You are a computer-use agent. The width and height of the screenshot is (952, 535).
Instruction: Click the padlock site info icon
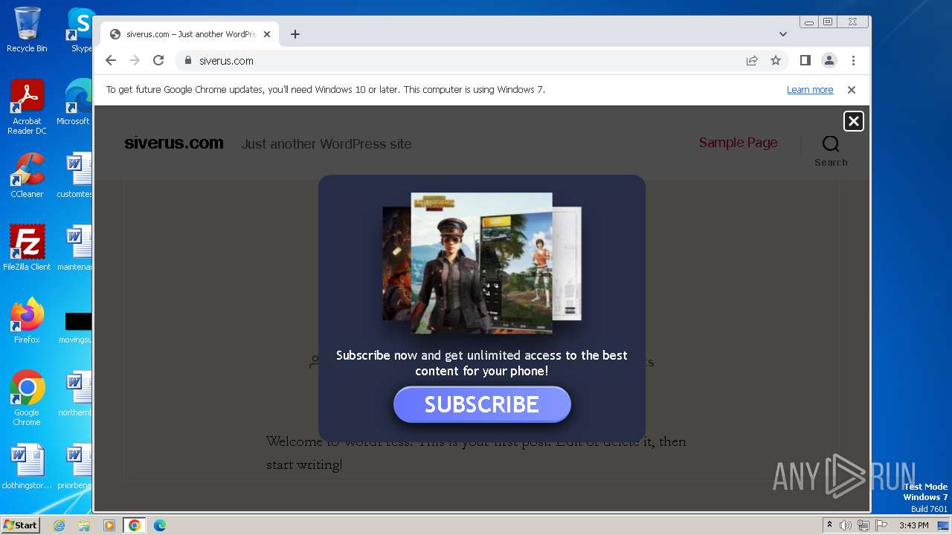point(187,61)
